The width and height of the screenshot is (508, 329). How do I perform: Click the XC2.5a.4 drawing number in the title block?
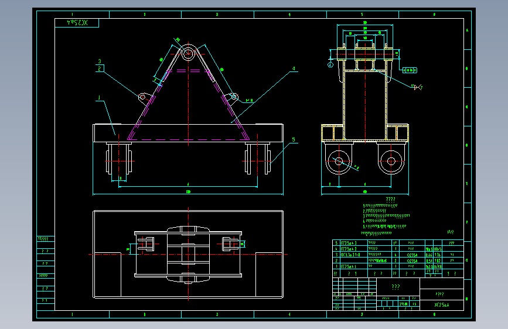(x=442, y=305)
